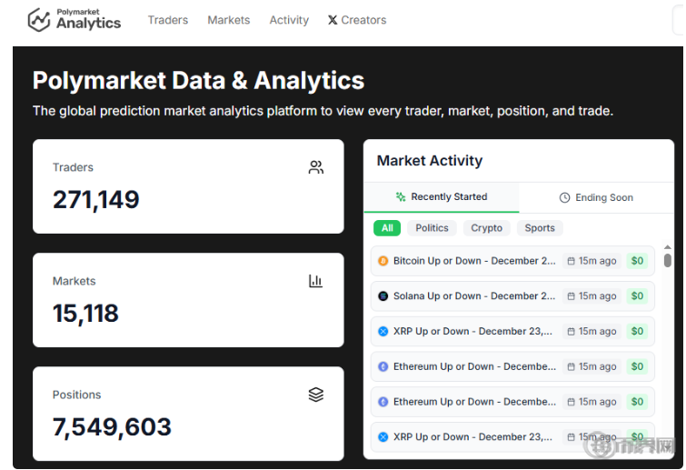Filter market activity by Sports

point(540,228)
